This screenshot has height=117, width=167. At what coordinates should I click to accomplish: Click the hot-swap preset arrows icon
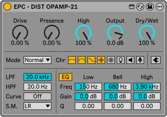[x=140, y=7]
